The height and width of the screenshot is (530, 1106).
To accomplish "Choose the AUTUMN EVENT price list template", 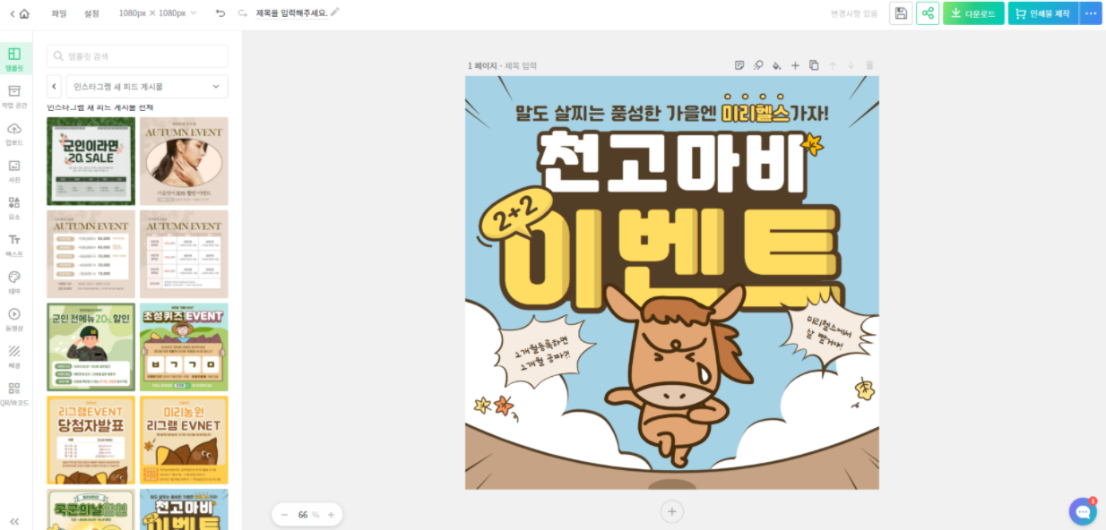I will (x=91, y=254).
